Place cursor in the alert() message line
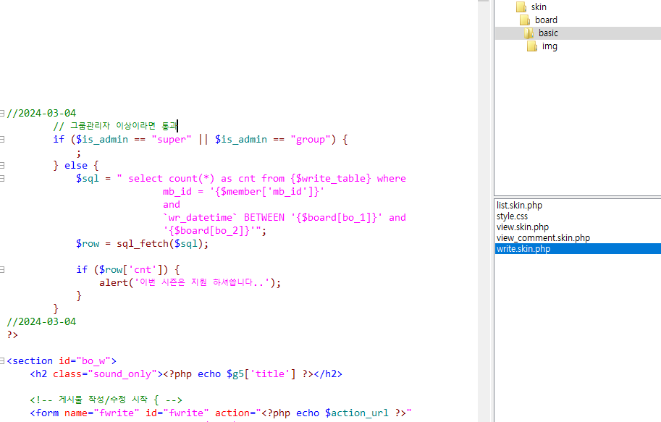 point(188,282)
